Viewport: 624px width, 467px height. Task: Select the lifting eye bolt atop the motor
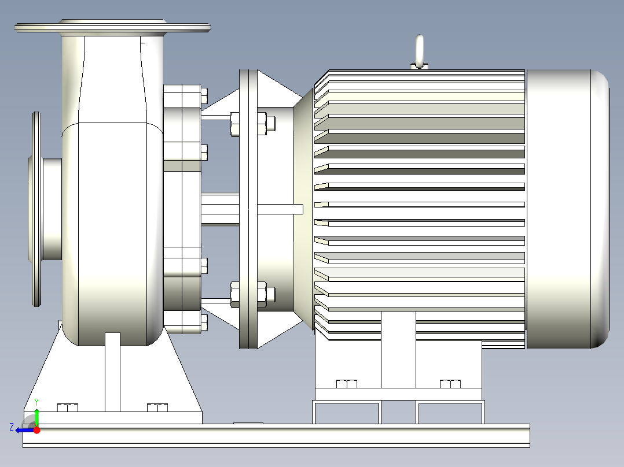420,51
